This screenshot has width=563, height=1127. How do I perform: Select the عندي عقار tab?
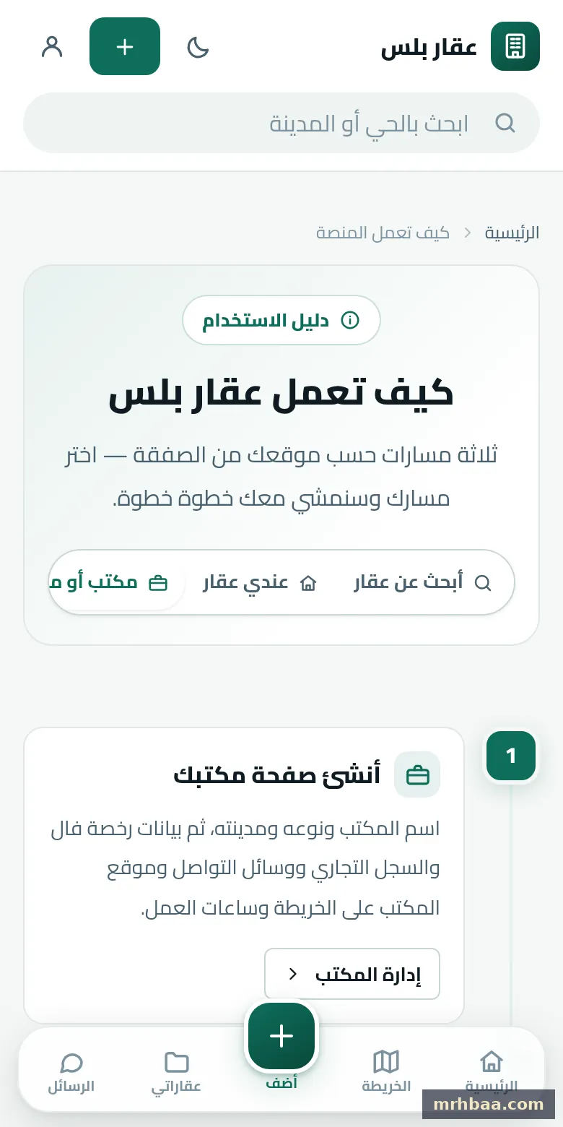tap(259, 582)
